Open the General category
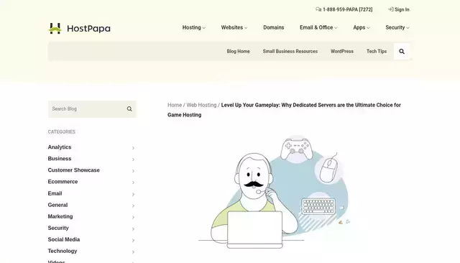 pyautogui.click(x=57, y=205)
